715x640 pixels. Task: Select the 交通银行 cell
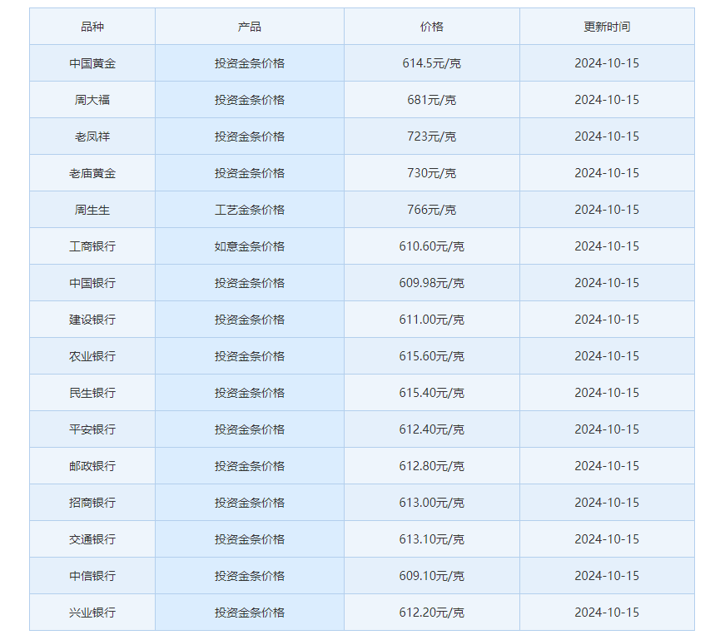tap(92, 539)
